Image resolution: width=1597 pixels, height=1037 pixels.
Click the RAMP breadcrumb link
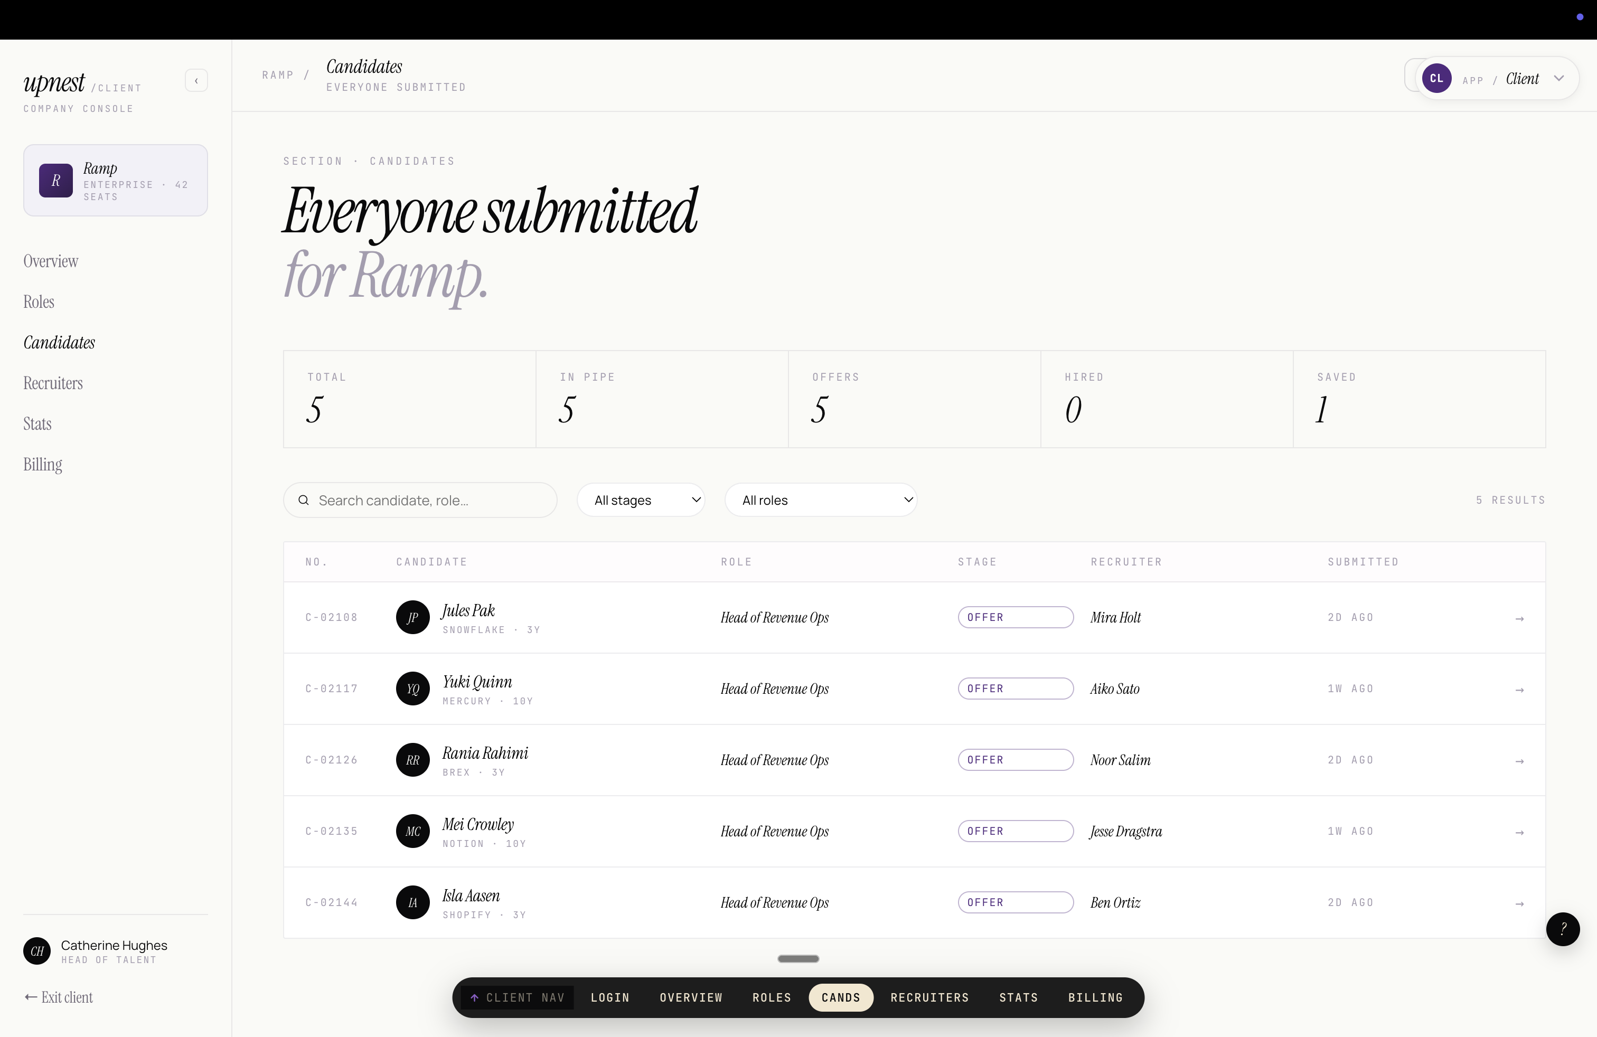(x=278, y=75)
